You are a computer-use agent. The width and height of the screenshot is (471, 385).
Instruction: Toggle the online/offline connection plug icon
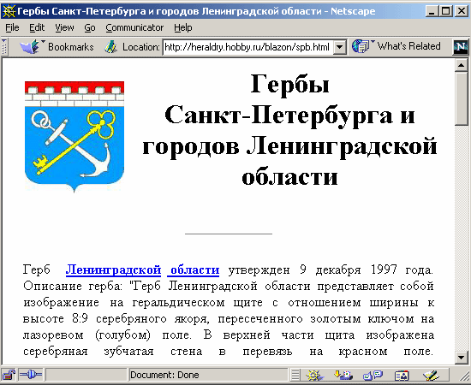pos(31,375)
